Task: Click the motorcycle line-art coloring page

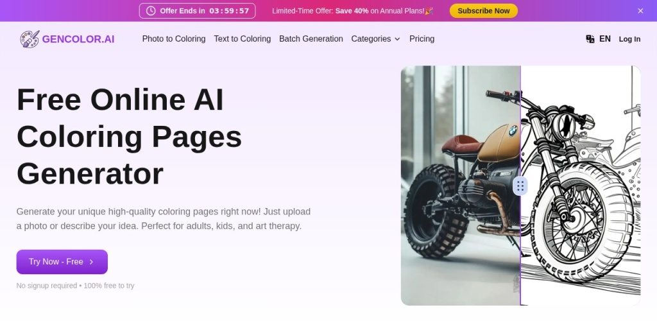Action: click(581, 193)
